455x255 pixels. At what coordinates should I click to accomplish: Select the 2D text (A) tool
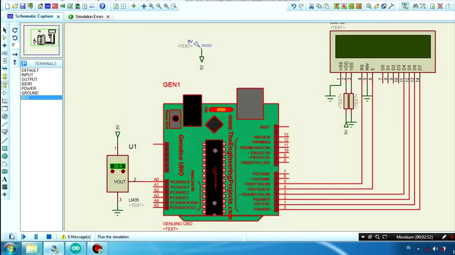tap(5, 179)
